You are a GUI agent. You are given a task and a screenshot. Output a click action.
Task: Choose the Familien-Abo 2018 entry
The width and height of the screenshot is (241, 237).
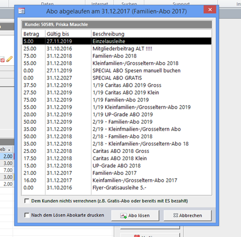click(x=117, y=56)
